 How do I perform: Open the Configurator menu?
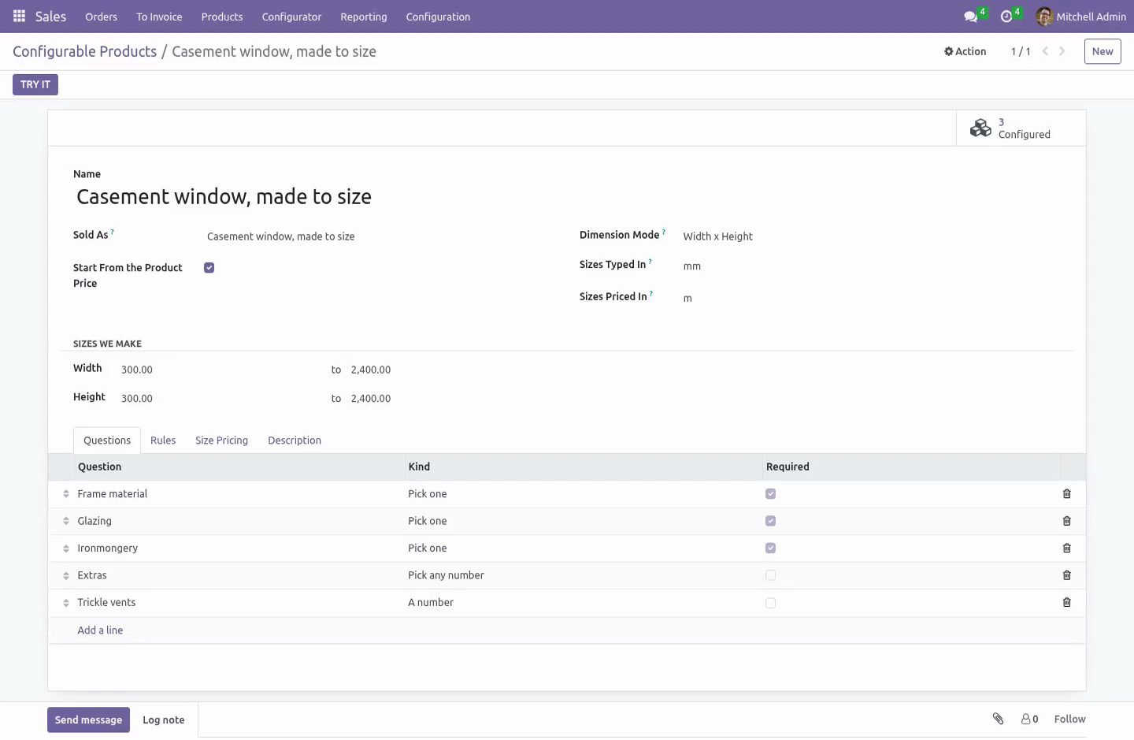(x=291, y=17)
